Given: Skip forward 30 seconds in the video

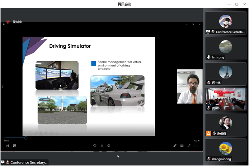Looking at the screenshot, I should pyautogui.click(x=109, y=146).
